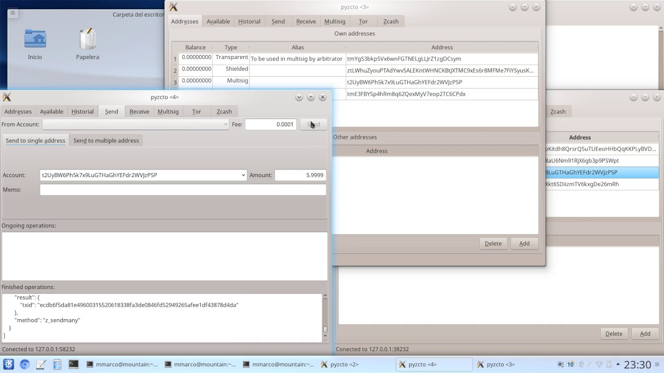Select the Send to single address tab
The image size is (664, 373).
click(35, 140)
